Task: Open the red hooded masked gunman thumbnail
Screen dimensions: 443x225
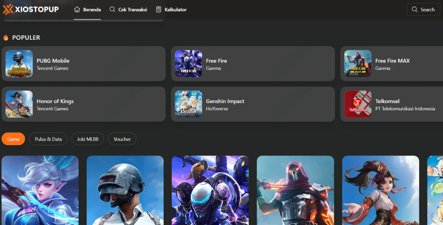Action: coord(295,190)
